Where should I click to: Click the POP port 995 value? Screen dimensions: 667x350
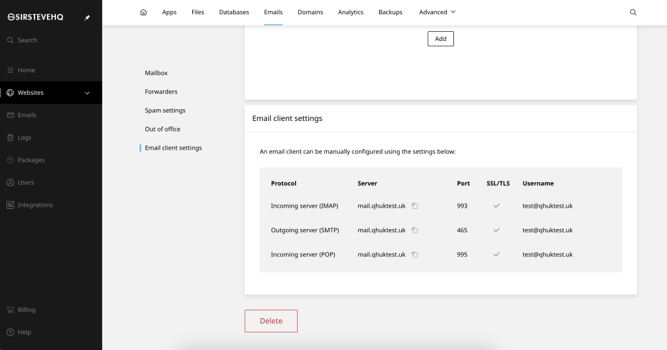click(x=462, y=254)
